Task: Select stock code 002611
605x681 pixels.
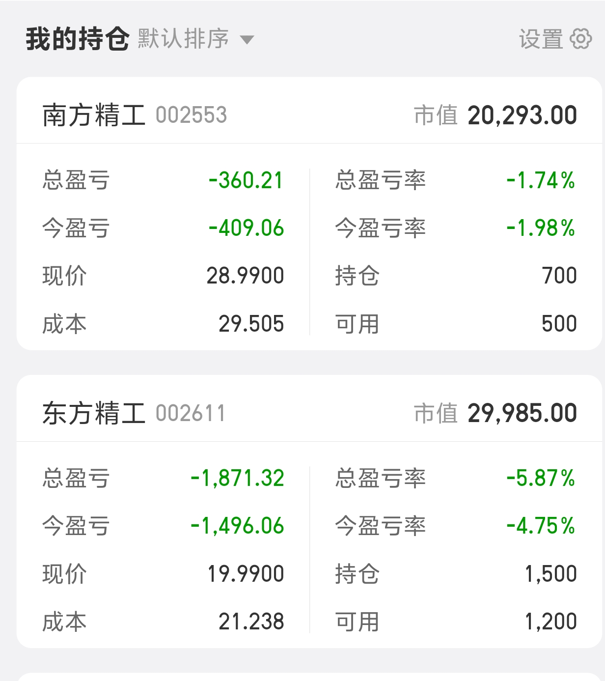Action: click(x=191, y=413)
